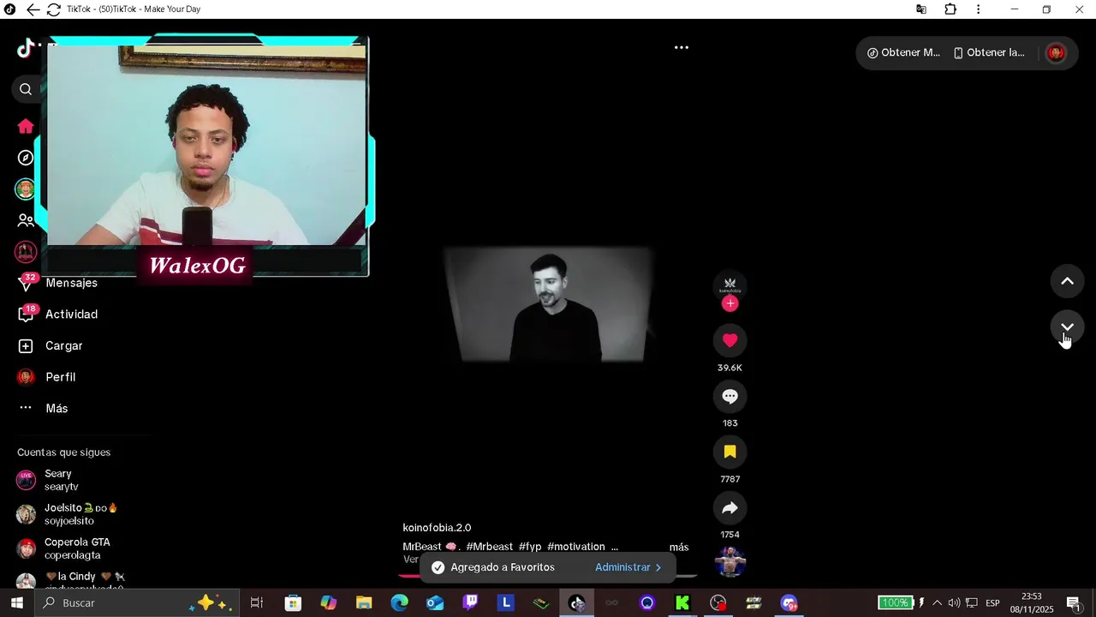
Task: Open koinofobia.2.0 username link
Action: coord(437,528)
